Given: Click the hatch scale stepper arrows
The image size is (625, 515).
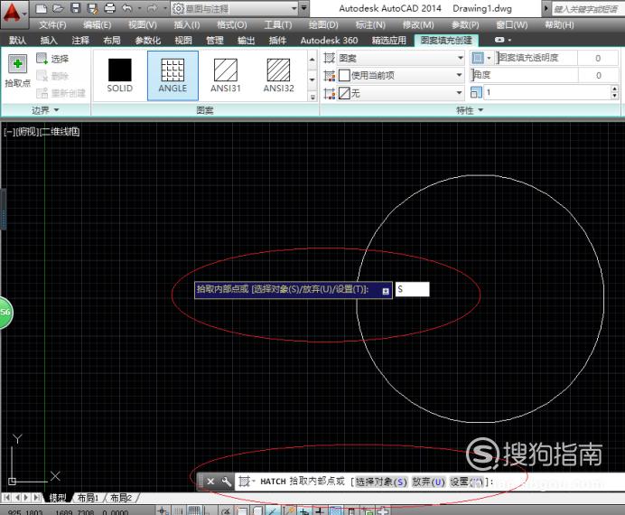Looking at the screenshot, I should click(614, 93).
